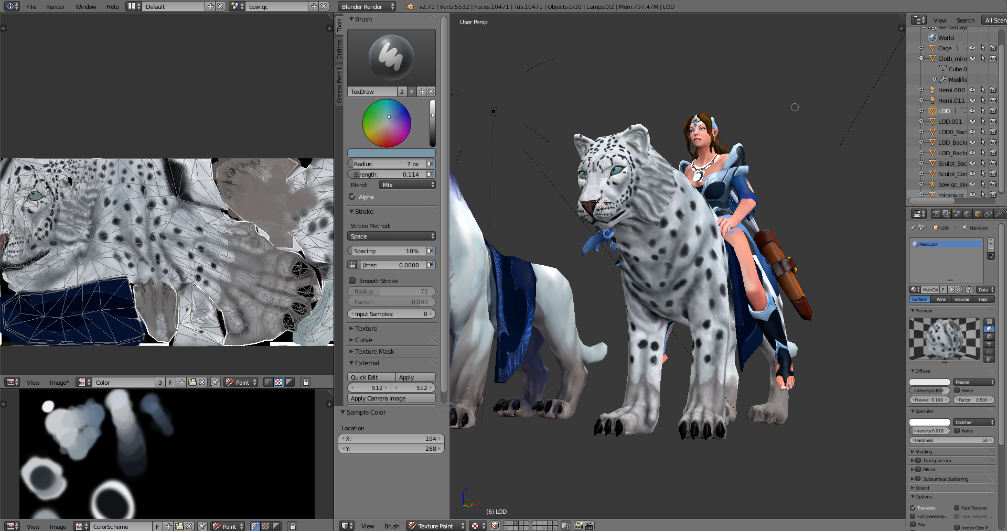1007x531 pixels.
Task: Open the Blend mode Mix dropdown
Action: tap(408, 185)
